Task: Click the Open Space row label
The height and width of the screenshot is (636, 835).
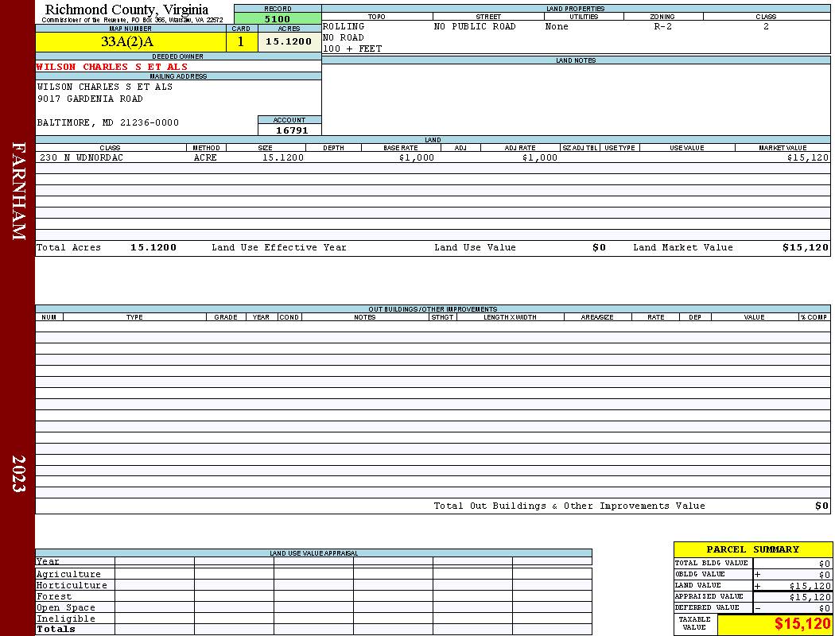Action: pyautogui.click(x=65, y=608)
